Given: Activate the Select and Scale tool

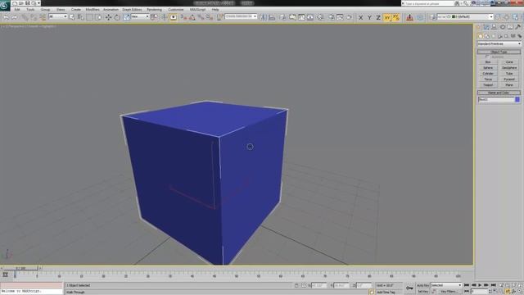Looking at the screenshot, I should pos(126,17).
